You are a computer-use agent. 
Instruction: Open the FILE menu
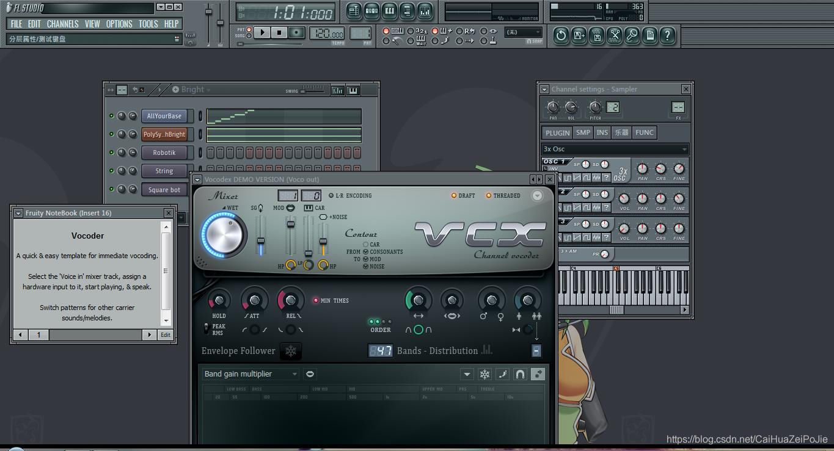(x=16, y=24)
